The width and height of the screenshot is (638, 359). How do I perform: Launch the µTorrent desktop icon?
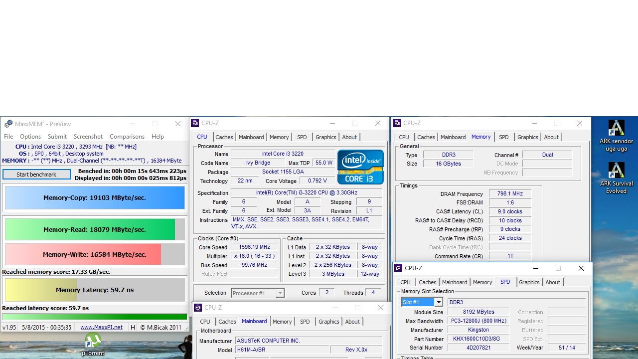point(93,345)
